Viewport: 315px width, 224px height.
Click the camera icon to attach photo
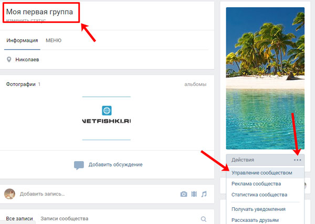(x=184, y=194)
